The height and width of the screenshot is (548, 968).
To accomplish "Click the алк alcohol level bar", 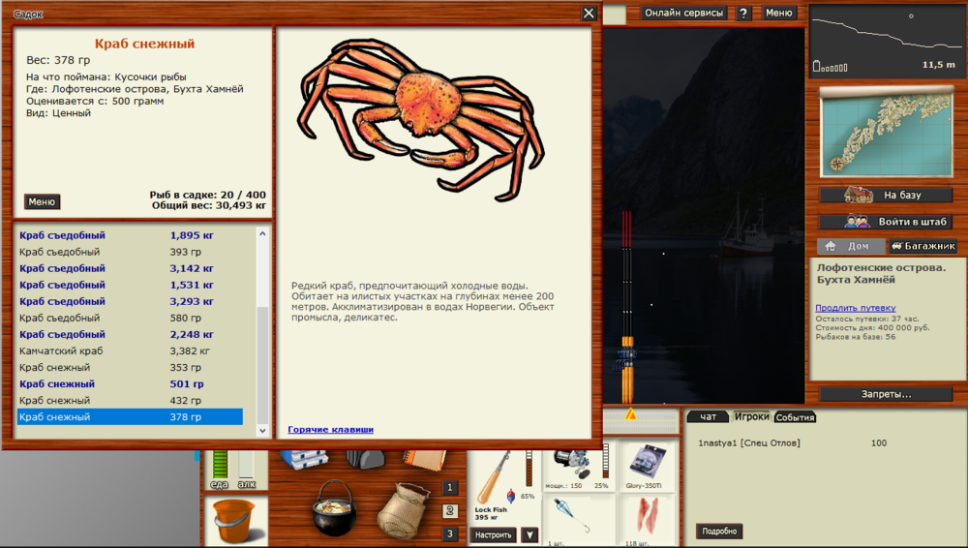I will coord(246,465).
